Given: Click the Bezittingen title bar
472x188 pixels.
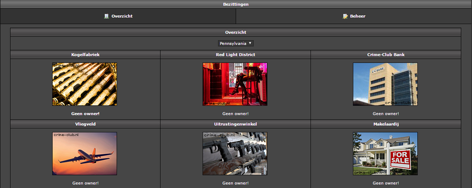Looking at the screenshot, I should point(236,4).
